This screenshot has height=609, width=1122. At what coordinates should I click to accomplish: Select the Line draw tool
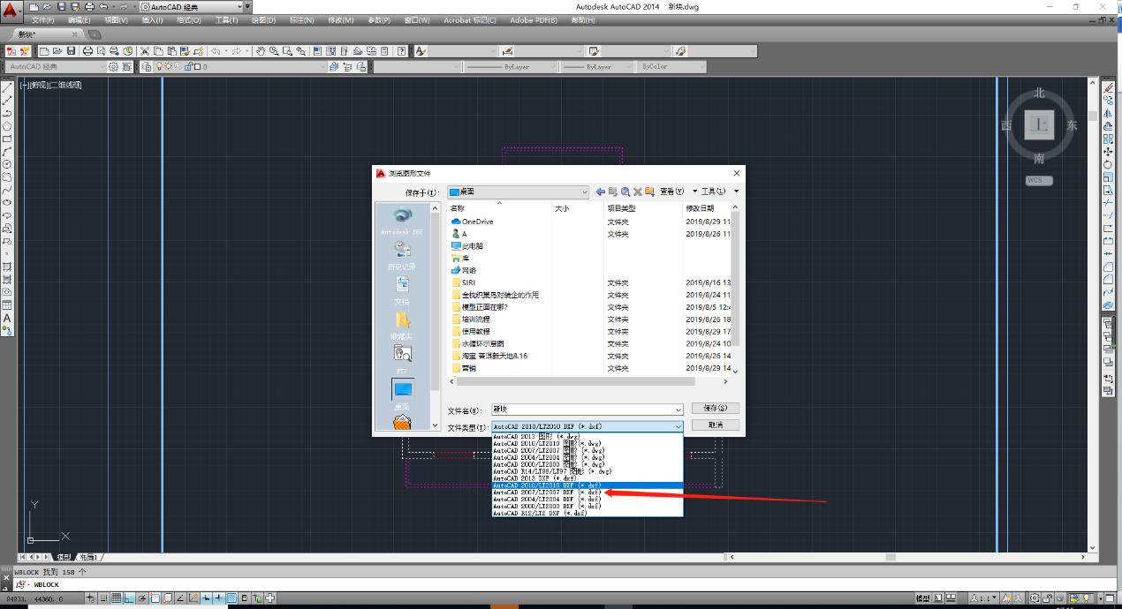point(7,88)
